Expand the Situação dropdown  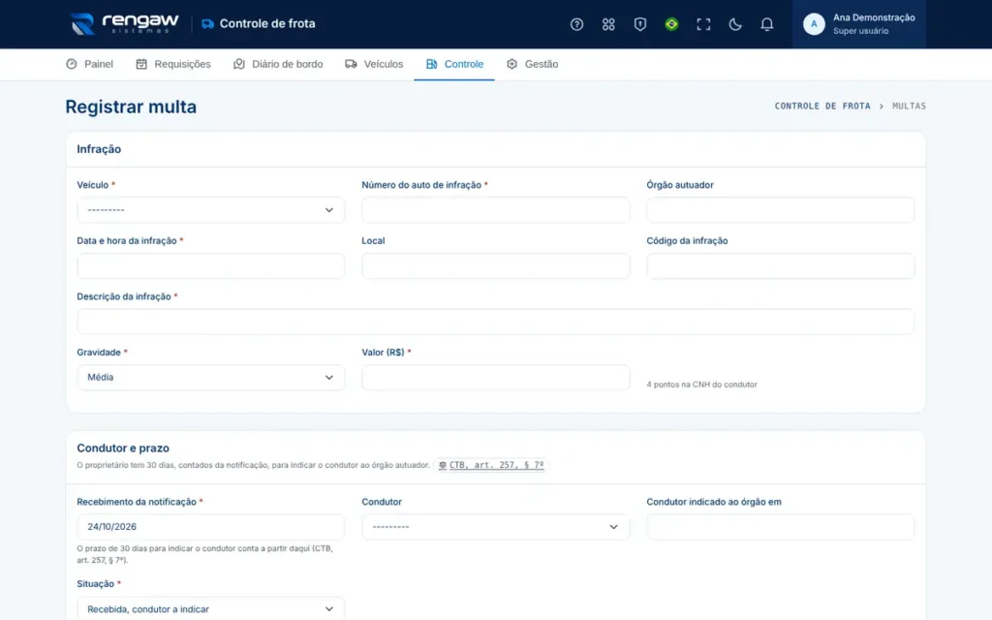click(210, 608)
